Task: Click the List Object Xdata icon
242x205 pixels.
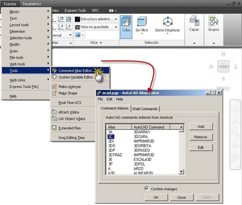Action: tap(54, 118)
